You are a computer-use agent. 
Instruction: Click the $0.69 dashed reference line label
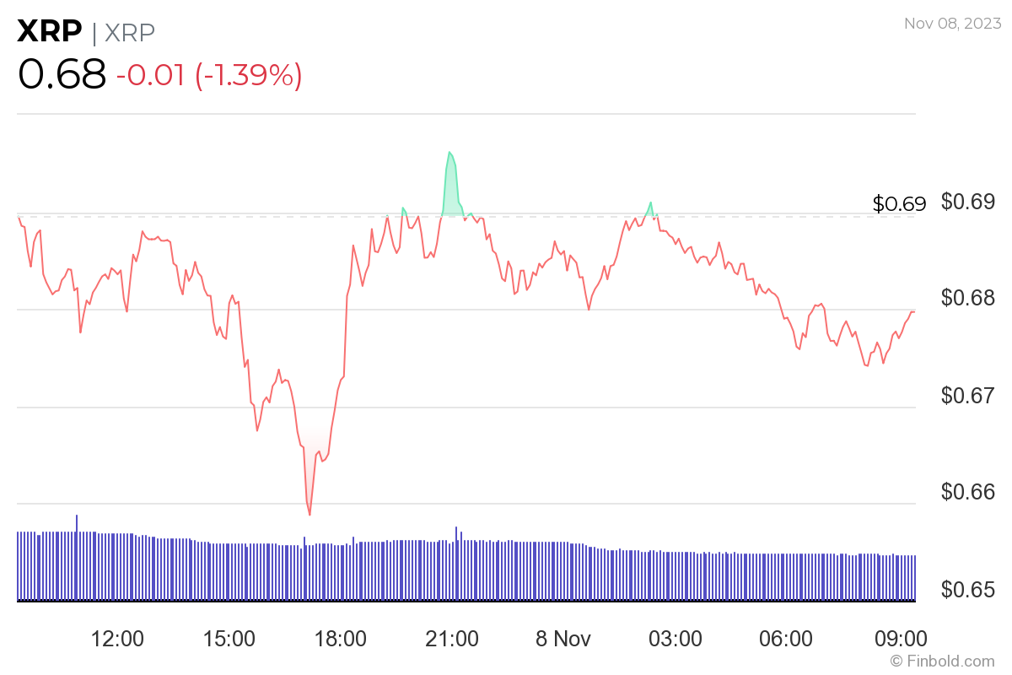click(x=899, y=203)
